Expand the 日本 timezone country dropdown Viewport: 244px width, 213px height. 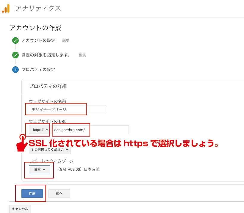point(40,170)
